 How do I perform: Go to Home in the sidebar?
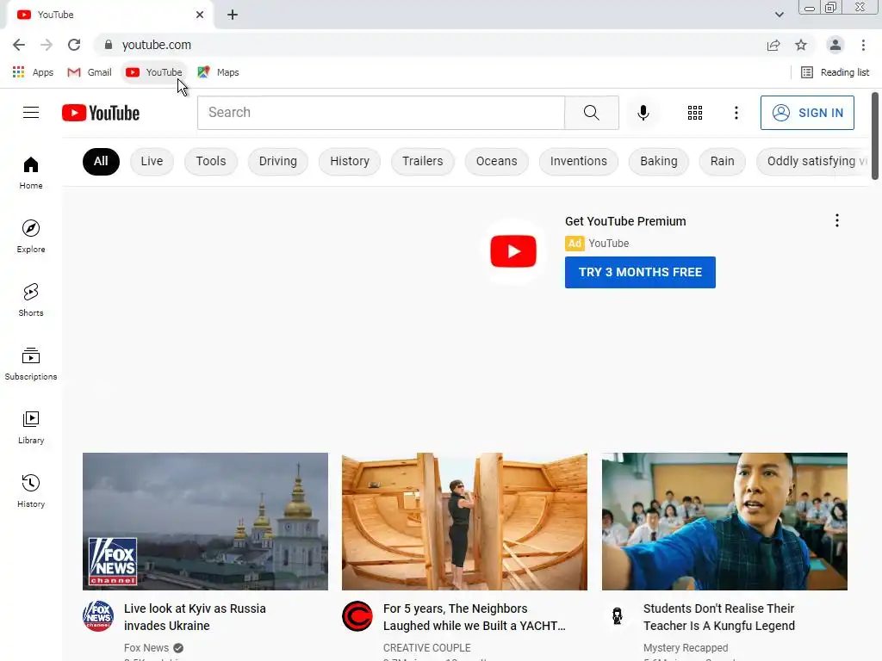point(31,172)
